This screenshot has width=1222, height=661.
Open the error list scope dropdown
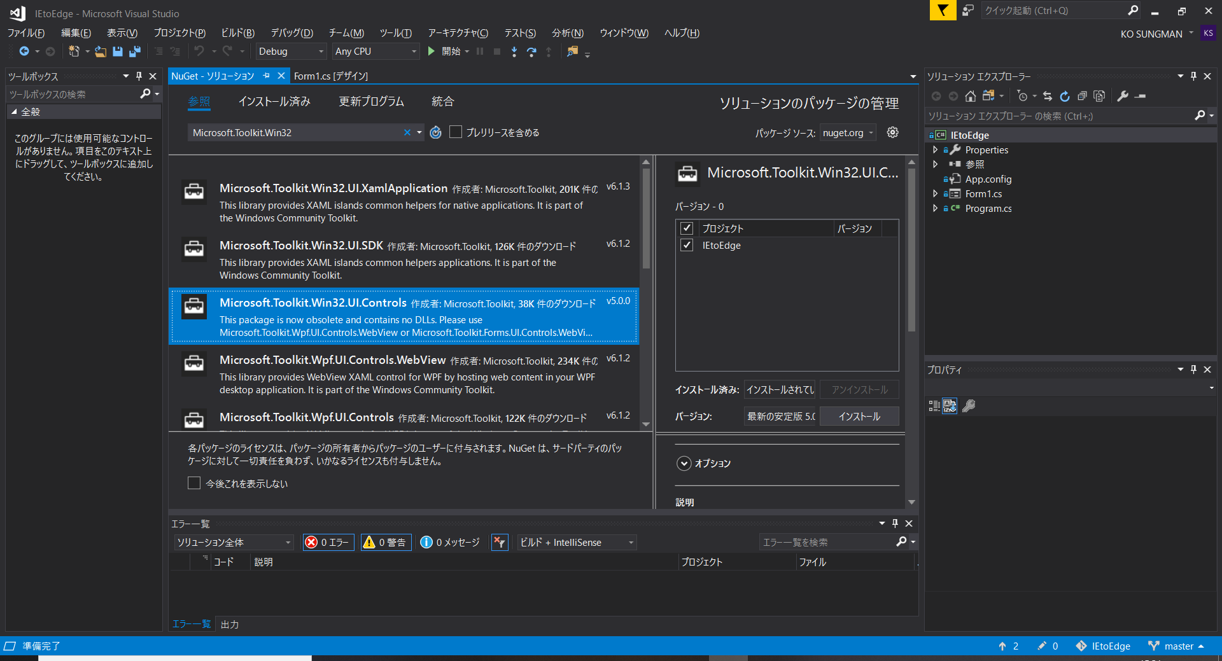[233, 542]
